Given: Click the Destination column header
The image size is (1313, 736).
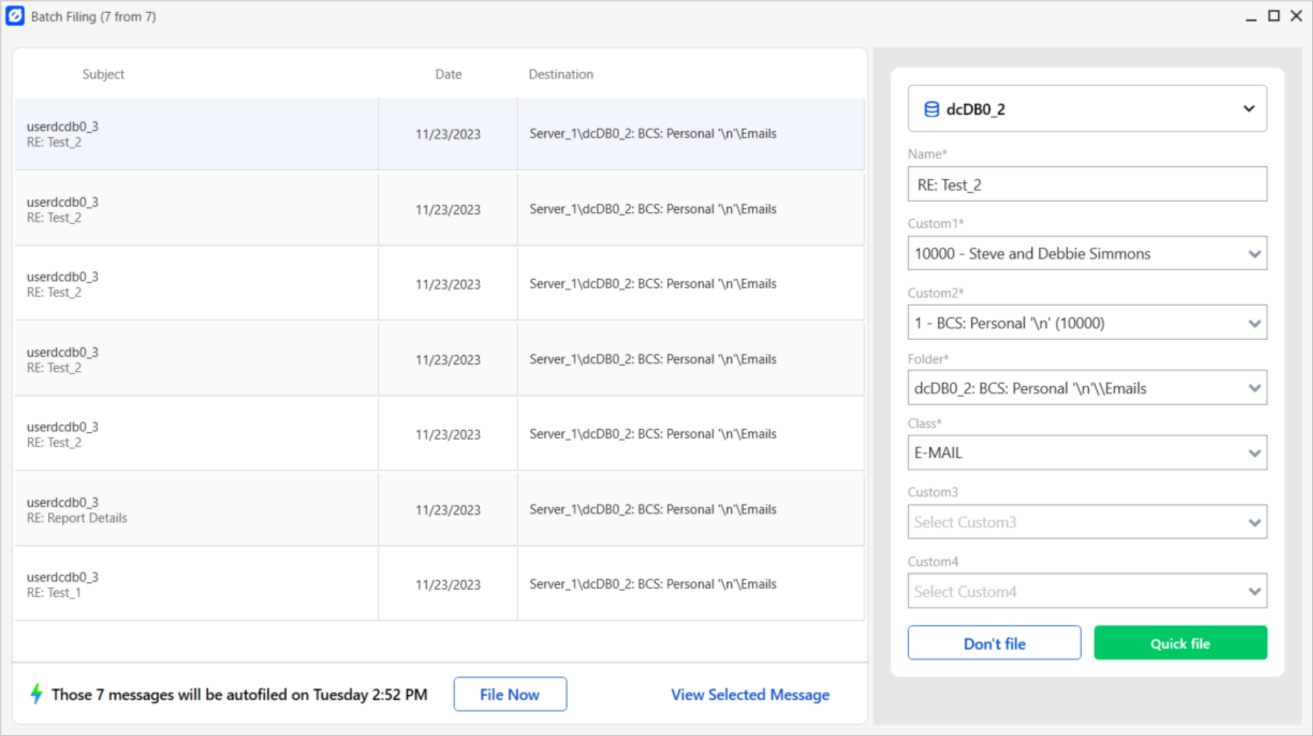Looking at the screenshot, I should pyautogui.click(x=561, y=74).
